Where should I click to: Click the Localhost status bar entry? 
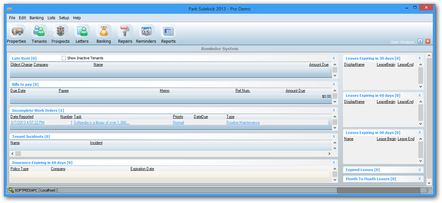[x=48, y=190]
